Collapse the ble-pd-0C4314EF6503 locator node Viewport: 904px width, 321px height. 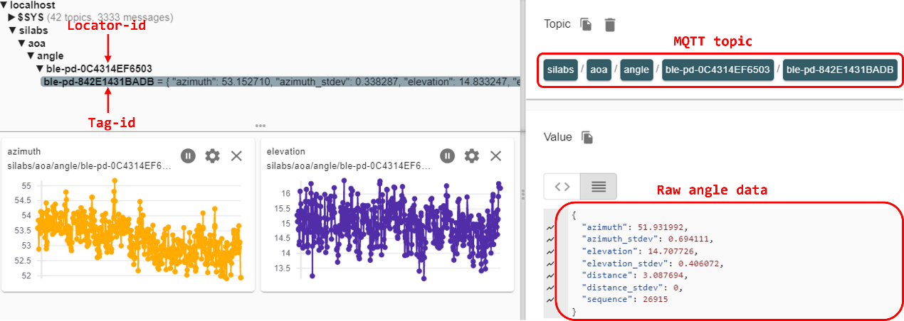41,69
